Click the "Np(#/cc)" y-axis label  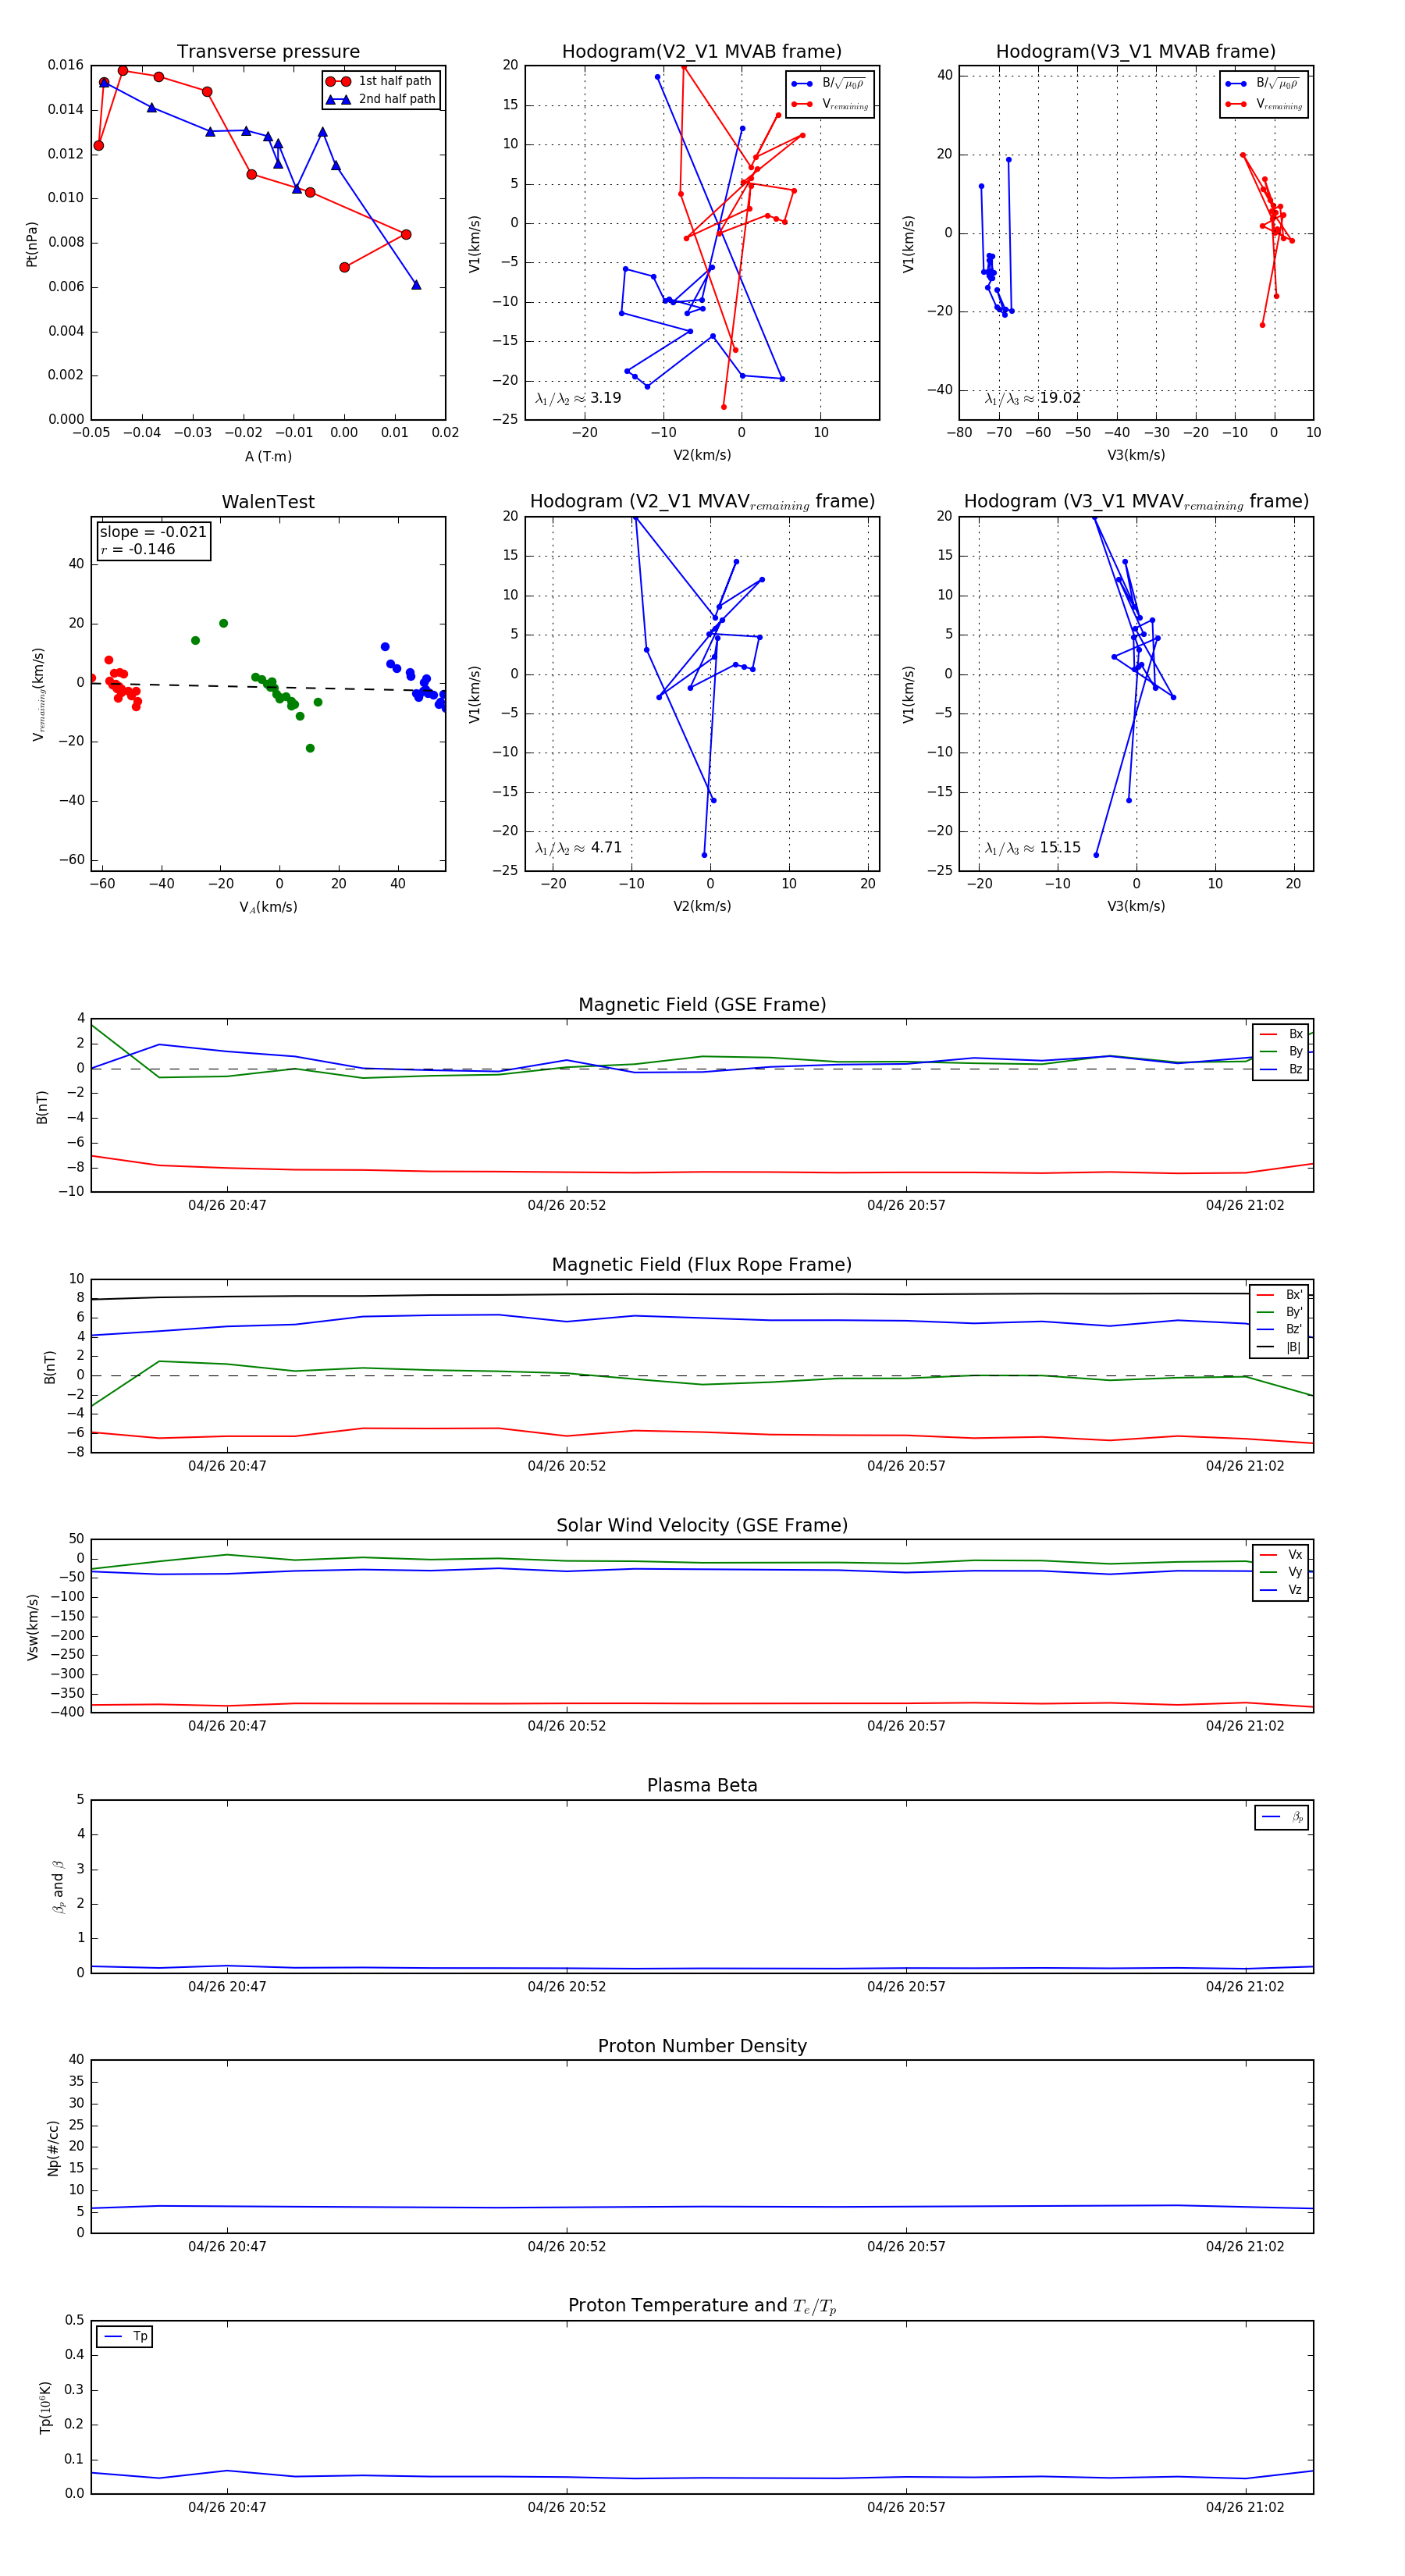tap(53, 2147)
